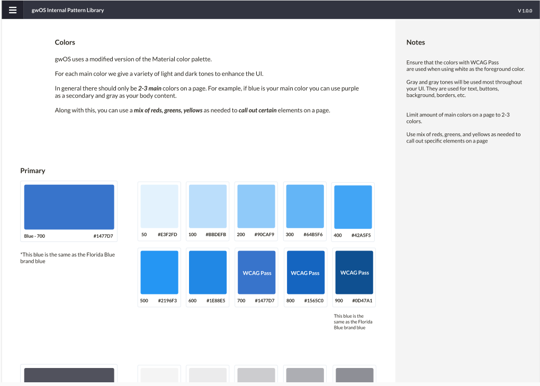Click the hex label #1477D7 under large swatch
The height and width of the screenshot is (386, 540).
point(103,236)
